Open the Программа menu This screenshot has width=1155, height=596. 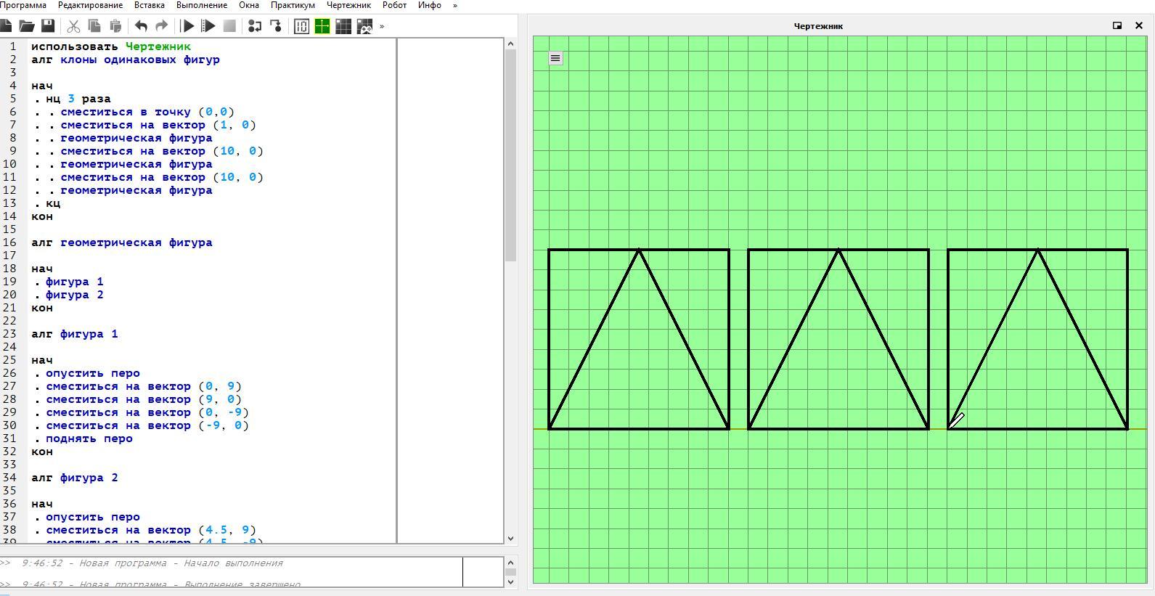(x=23, y=5)
